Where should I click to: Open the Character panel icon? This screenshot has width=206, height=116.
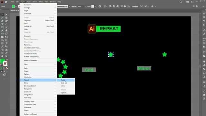tap(204, 14)
